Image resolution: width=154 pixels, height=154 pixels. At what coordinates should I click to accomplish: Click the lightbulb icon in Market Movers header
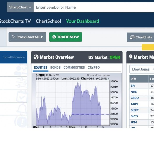131,57
